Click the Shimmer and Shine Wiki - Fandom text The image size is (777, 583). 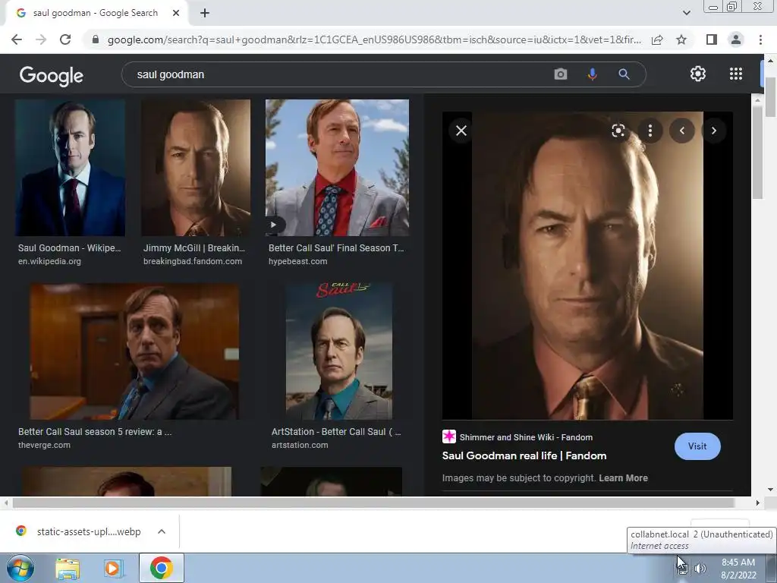pyautogui.click(x=526, y=437)
